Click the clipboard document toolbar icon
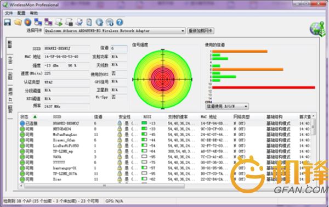The height and width of the screenshot is (207, 329). (x=89, y=22)
